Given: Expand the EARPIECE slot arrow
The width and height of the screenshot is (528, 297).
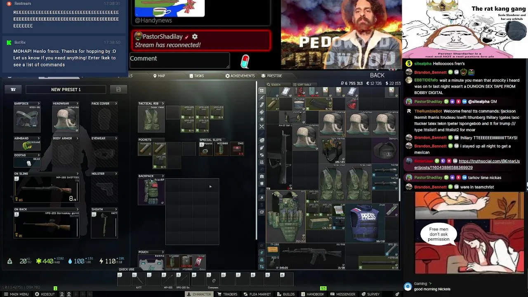Looking at the screenshot, I should point(38,104).
